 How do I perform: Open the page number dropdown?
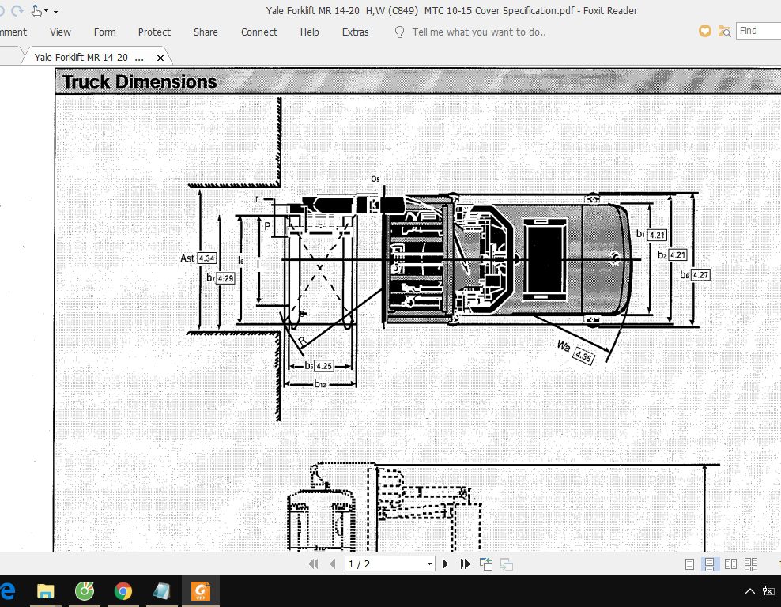coord(429,564)
